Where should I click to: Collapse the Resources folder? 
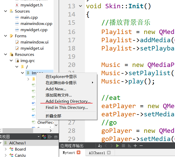[5, 54]
